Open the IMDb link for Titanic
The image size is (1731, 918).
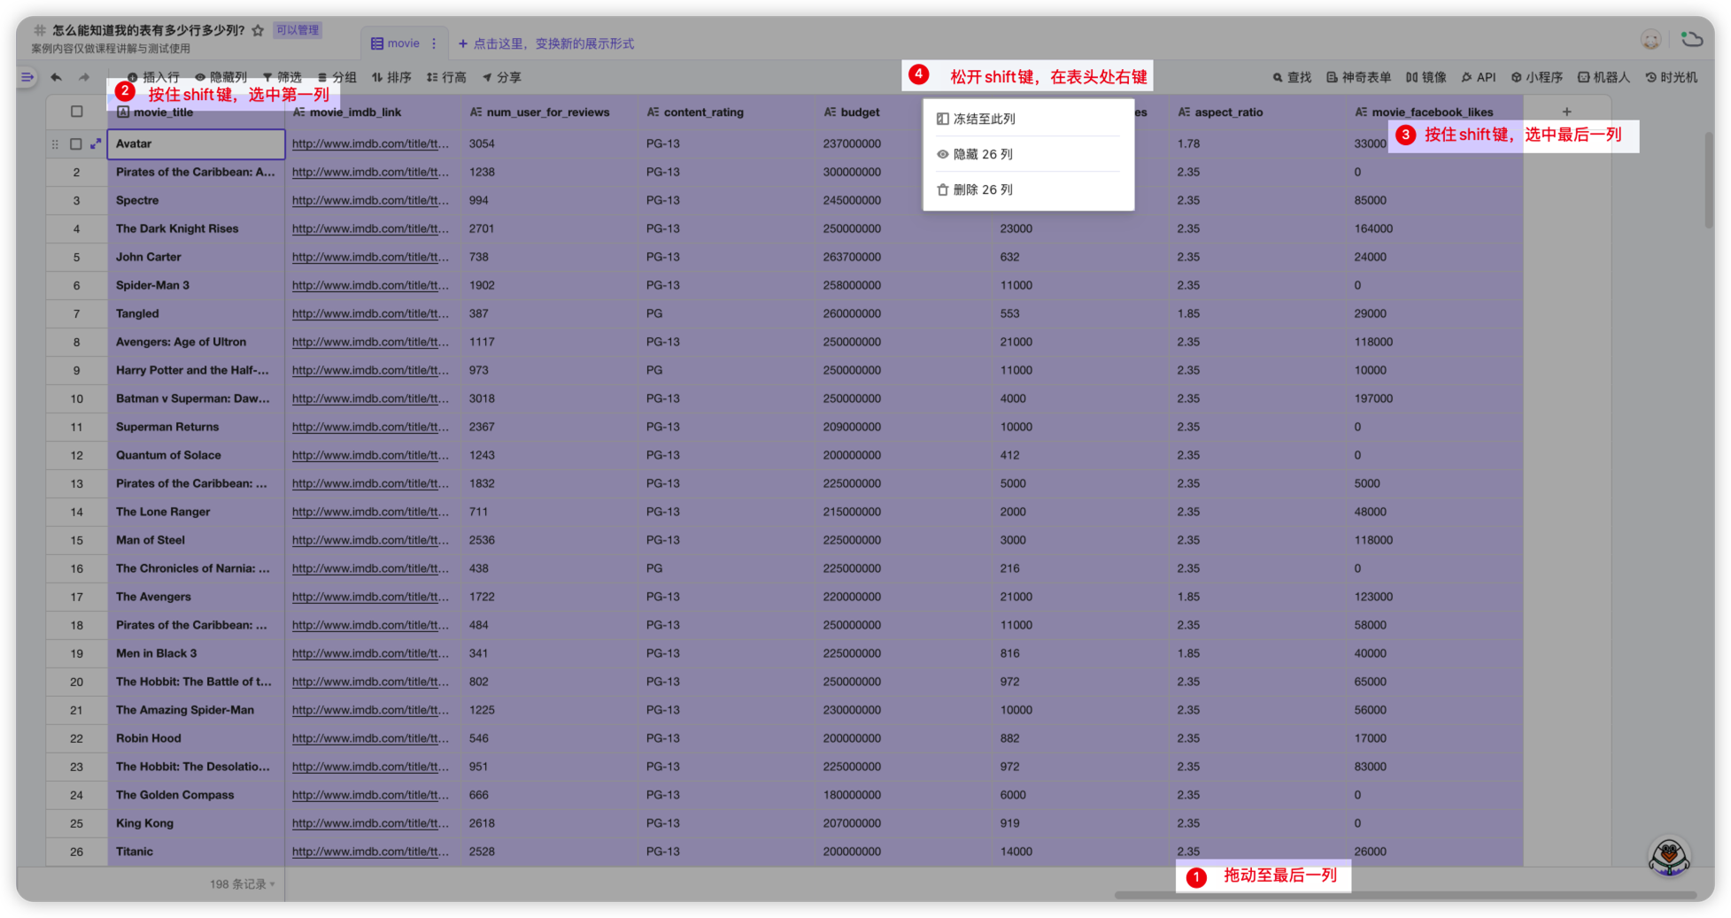[x=370, y=852]
